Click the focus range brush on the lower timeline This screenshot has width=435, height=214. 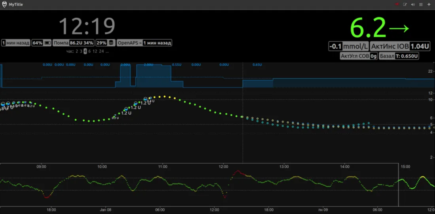[x=199, y=185]
